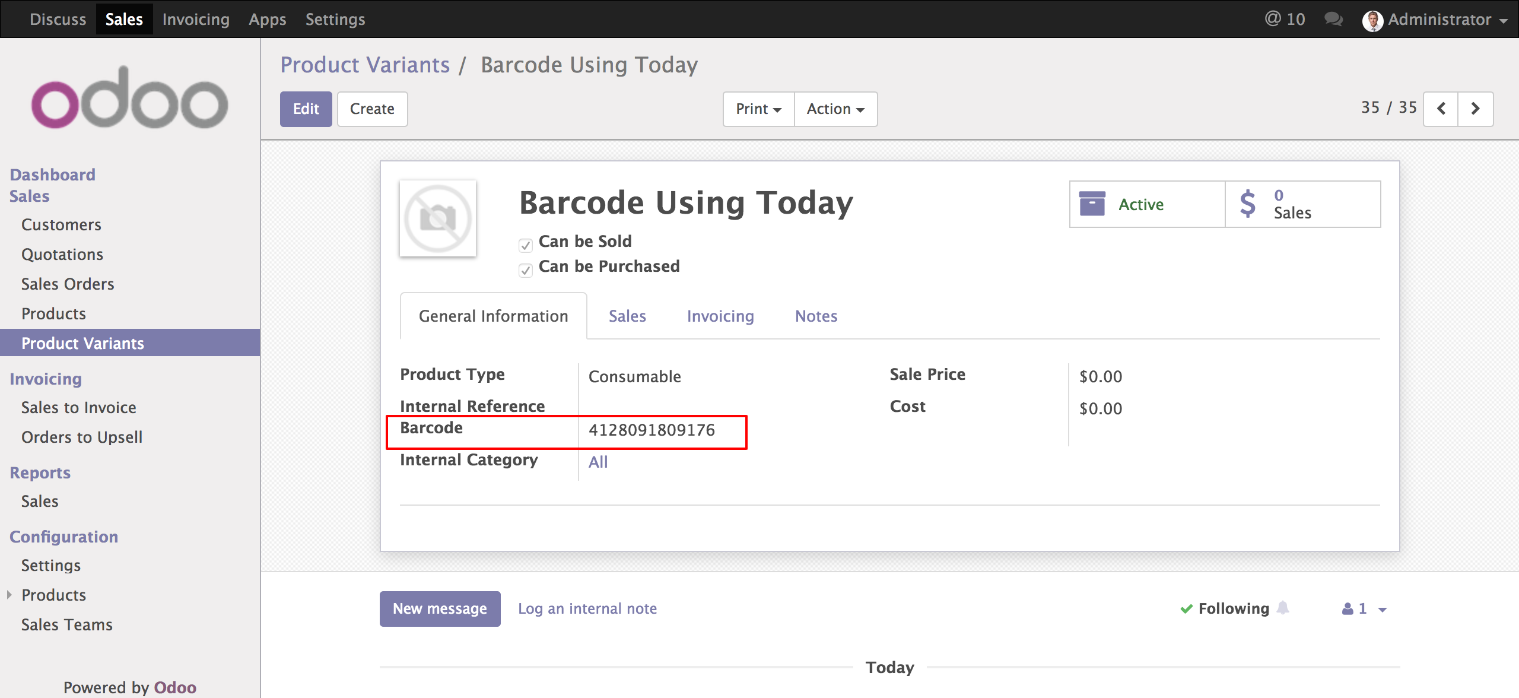This screenshot has height=698, width=1519.
Task: Click the Active archive box icon
Action: [1092, 204]
